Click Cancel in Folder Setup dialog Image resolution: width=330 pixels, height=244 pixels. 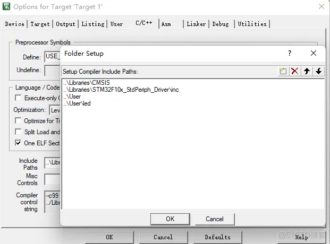pyautogui.click(x=215, y=219)
